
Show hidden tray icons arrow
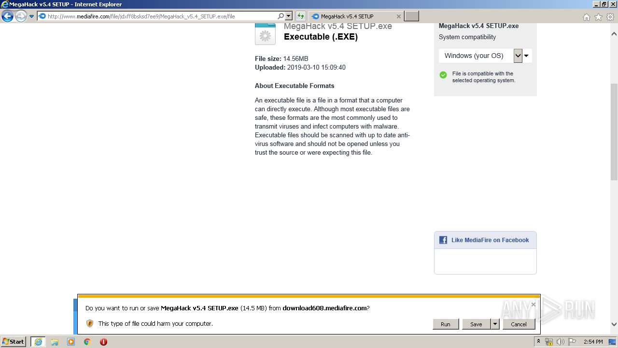click(x=539, y=342)
